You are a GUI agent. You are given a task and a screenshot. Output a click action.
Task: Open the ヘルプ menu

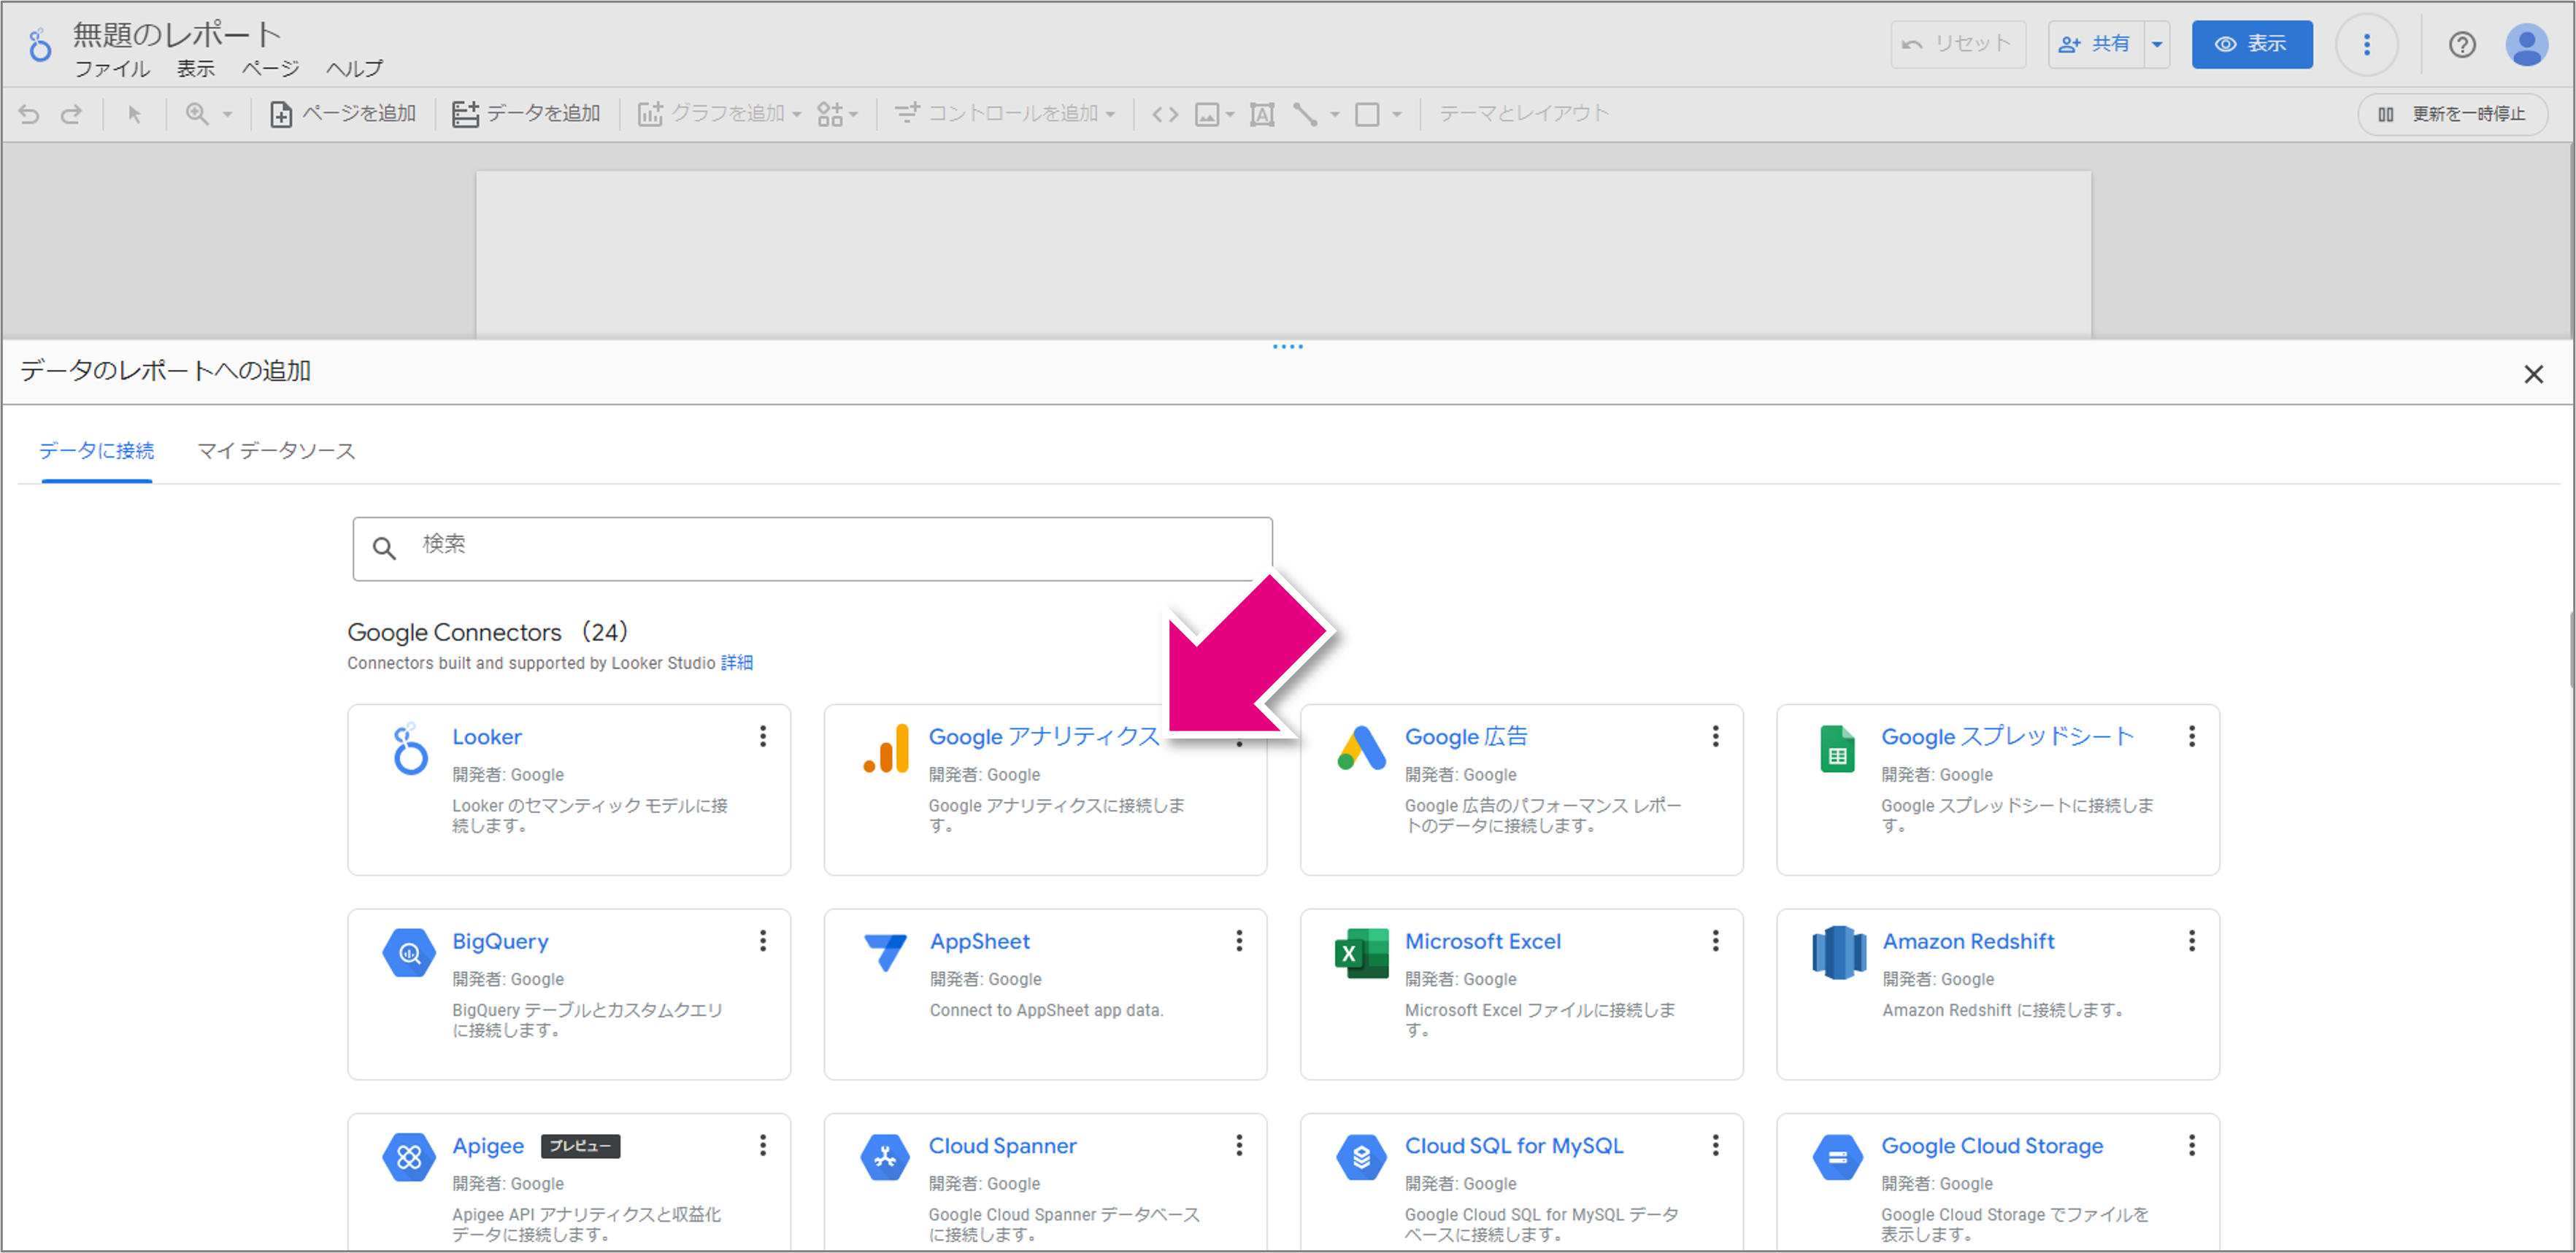pos(354,69)
